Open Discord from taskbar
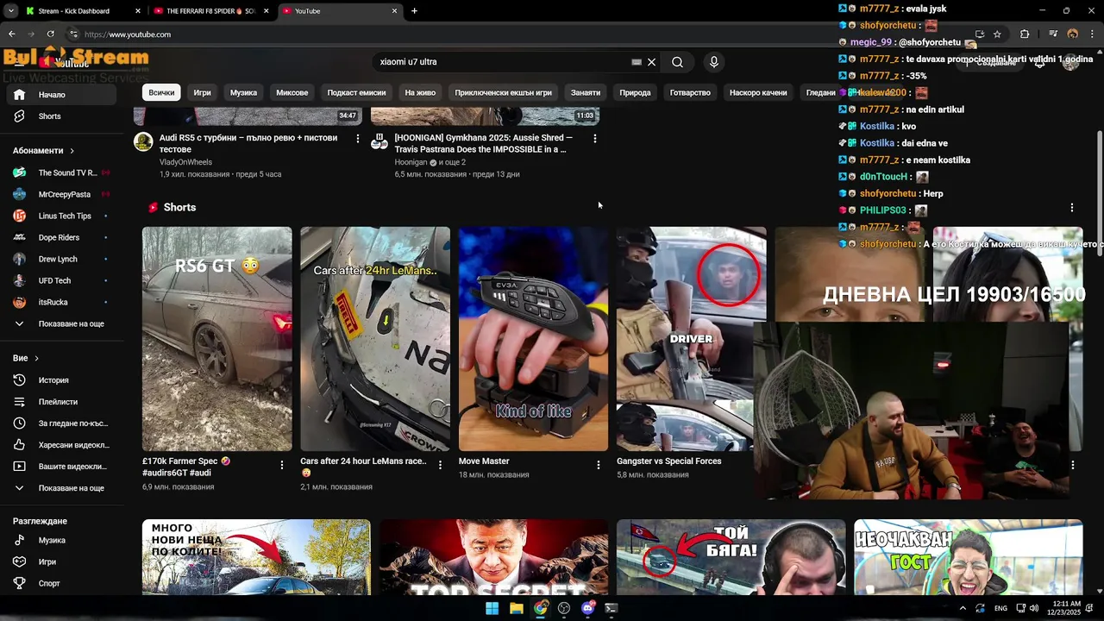 (588, 608)
